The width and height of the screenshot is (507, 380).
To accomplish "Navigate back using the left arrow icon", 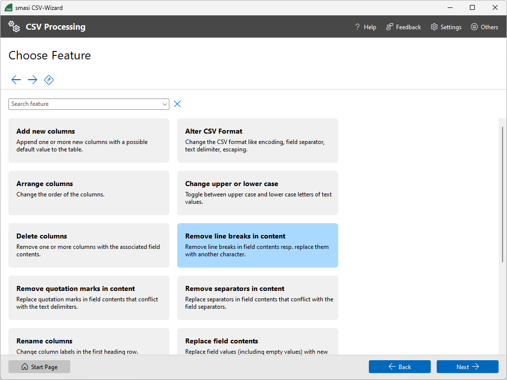I will [x=16, y=80].
